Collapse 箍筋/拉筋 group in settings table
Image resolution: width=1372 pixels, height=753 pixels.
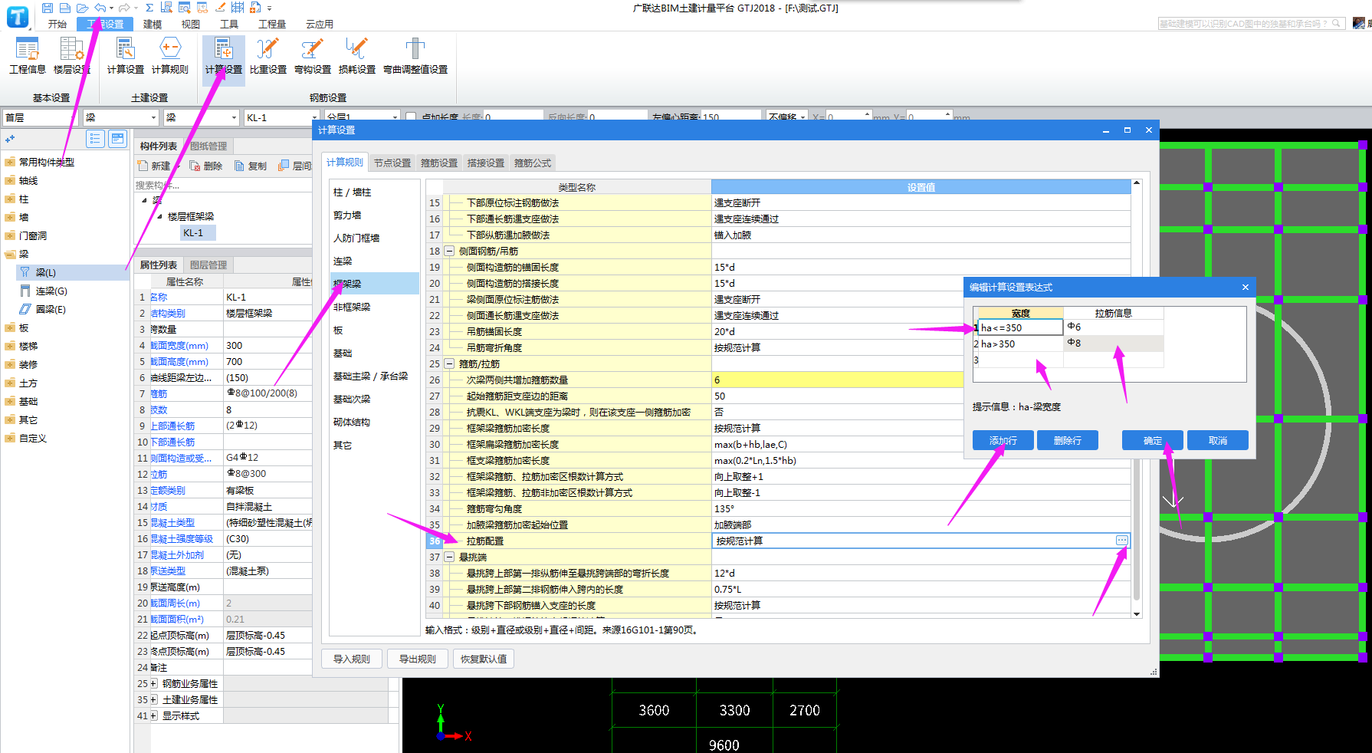450,363
